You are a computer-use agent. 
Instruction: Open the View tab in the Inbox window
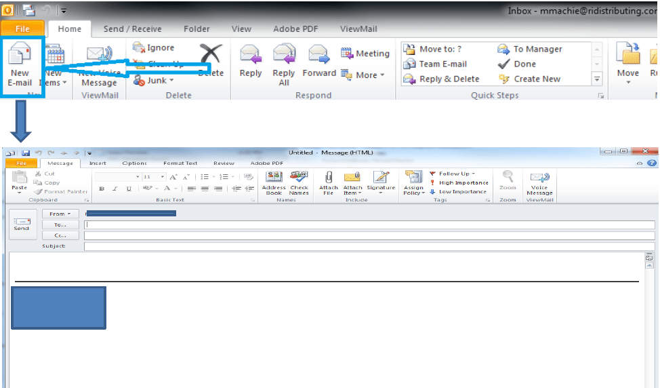click(x=241, y=29)
